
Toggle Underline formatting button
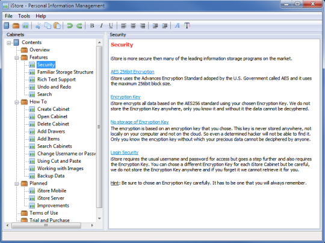point(111,26)
